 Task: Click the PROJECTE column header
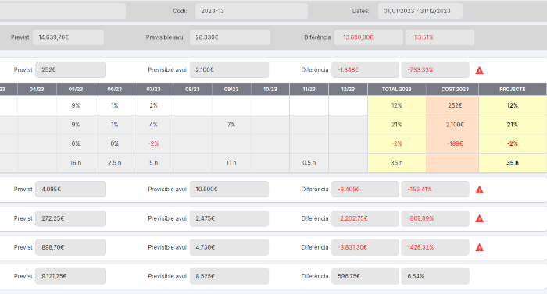tap(513, 89)
